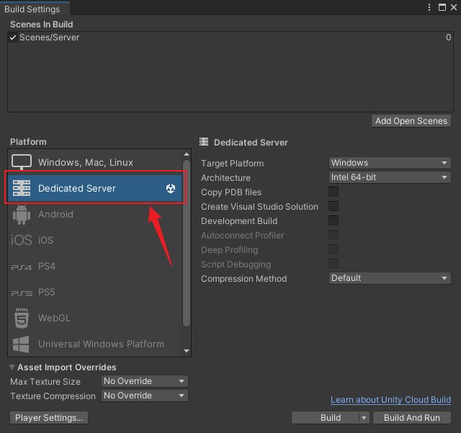Toggle Autoconnect Profiler checkbox

coord(334,235)
